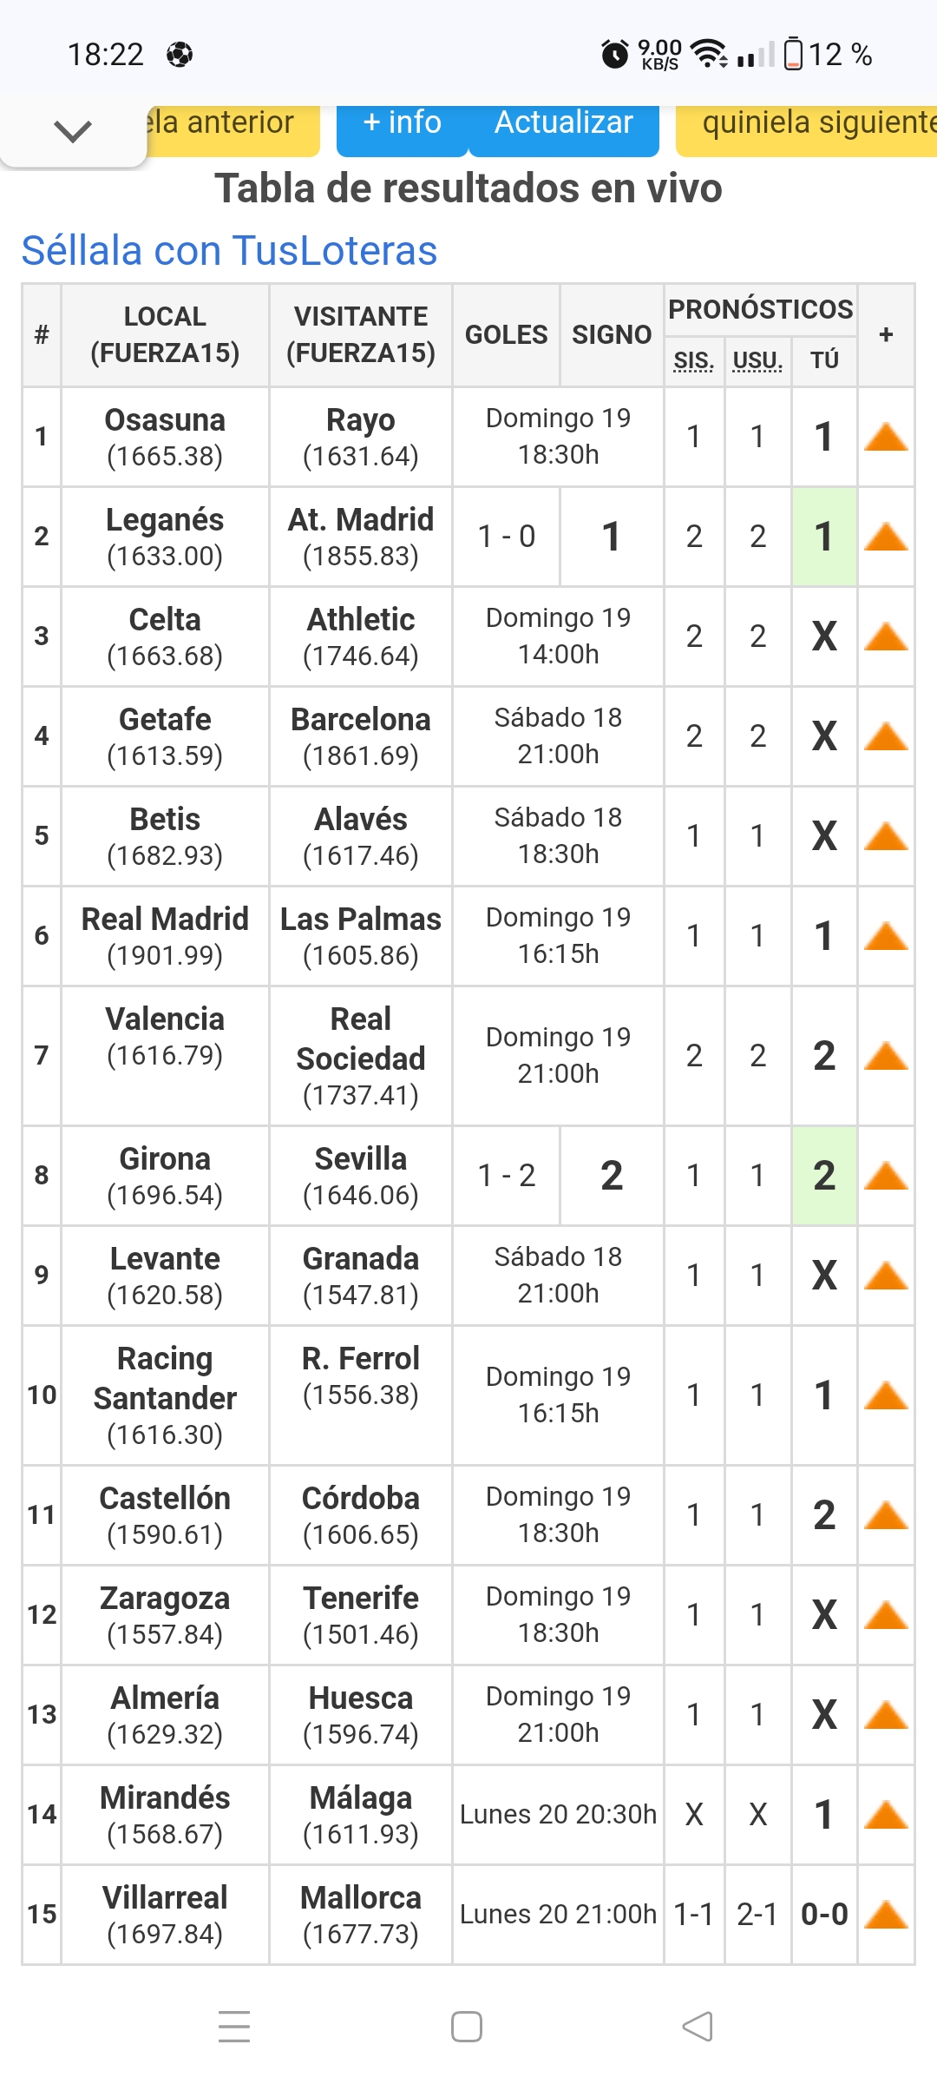Open the Séllala con TusLoteras link
937x2084 pixels.
pyautogui.click(x=229, y=251)
